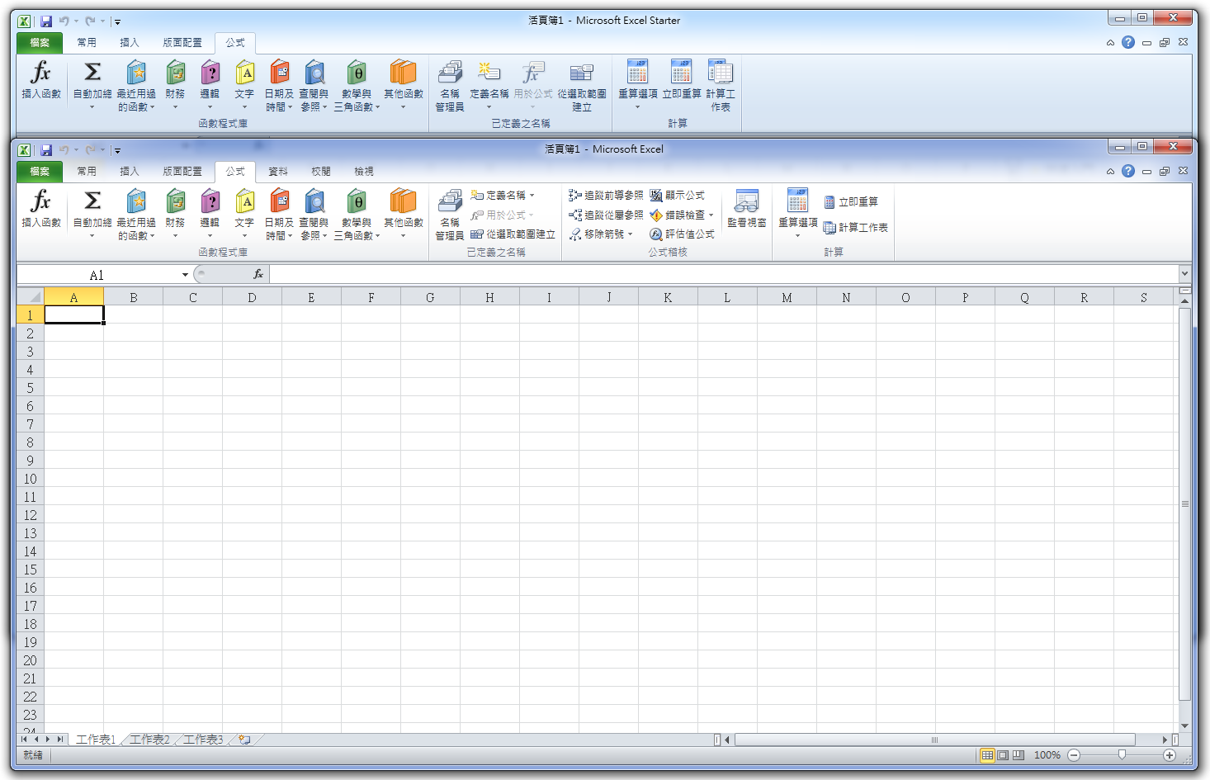1210x780 pixels.
Task: Click 計算工作表 in front Excel window
Action: click(x=856, y=228)
